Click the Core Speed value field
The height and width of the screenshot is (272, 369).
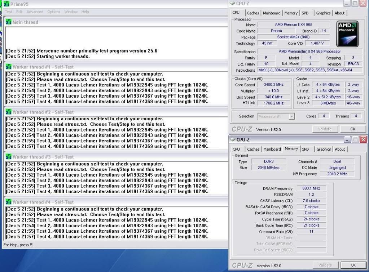tap(273, 85)
